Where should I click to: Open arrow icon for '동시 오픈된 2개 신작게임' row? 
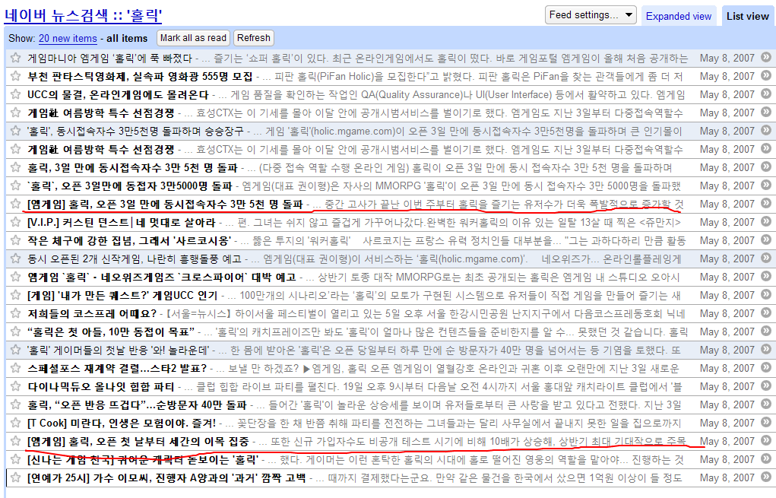point(766,259)
